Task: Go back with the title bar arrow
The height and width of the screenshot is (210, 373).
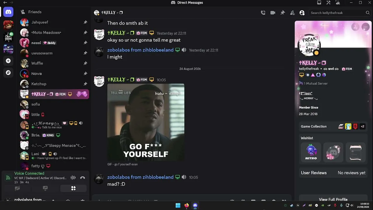Action: point(5,3)
